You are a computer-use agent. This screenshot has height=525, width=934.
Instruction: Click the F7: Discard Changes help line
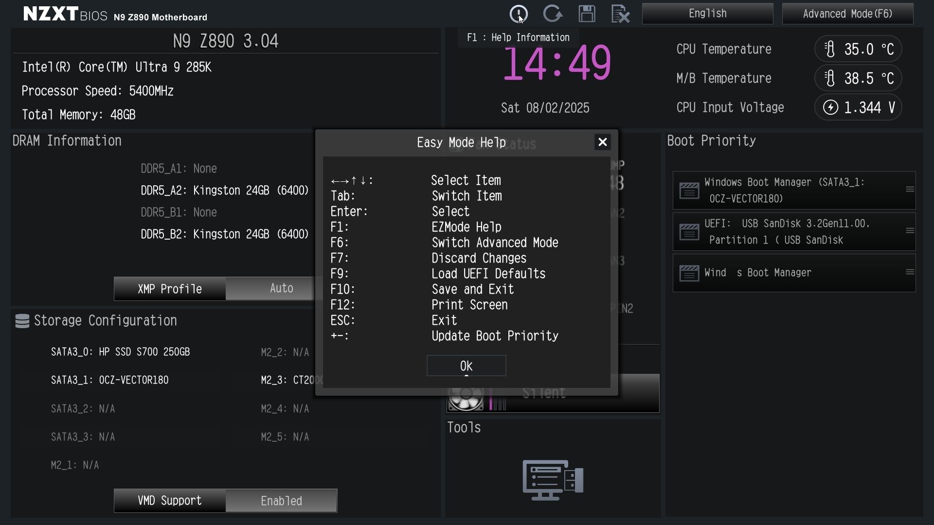coord(428,258)
